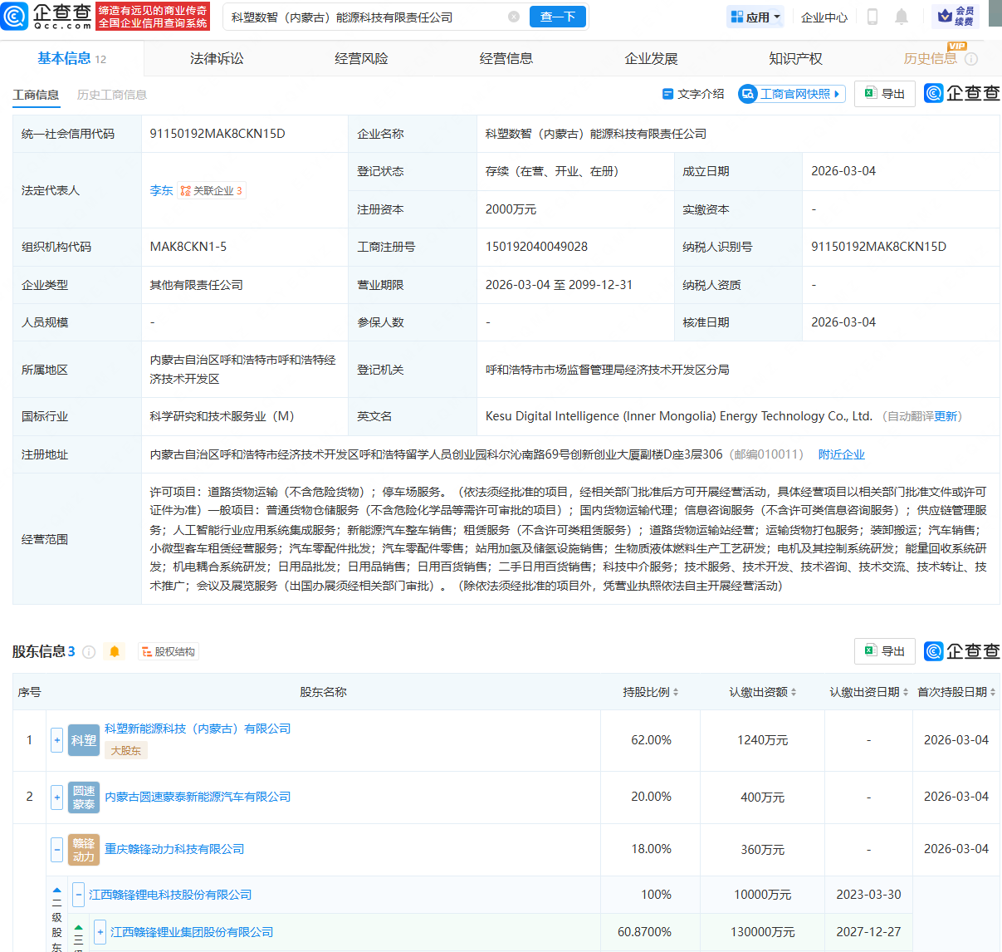Click the 导出 export icon in the 股东信息 section
Image resolution: width=1002 pixels, height=952 pixels.
(884, 651)
